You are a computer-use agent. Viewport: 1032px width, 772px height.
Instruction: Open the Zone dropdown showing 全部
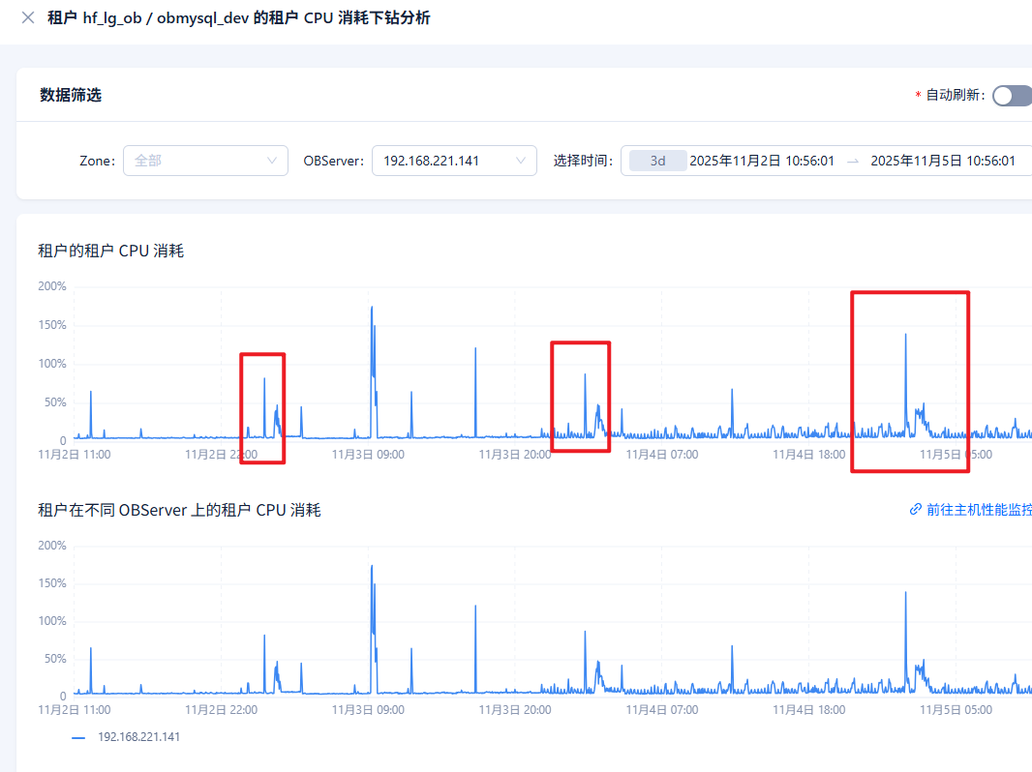[x=204, y=161]
